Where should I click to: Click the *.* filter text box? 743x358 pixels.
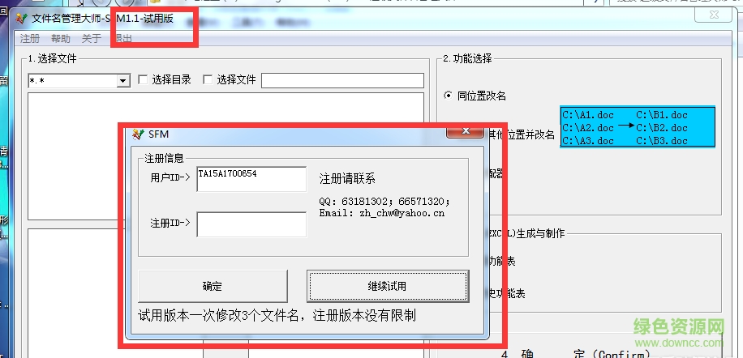pos(71,80)
